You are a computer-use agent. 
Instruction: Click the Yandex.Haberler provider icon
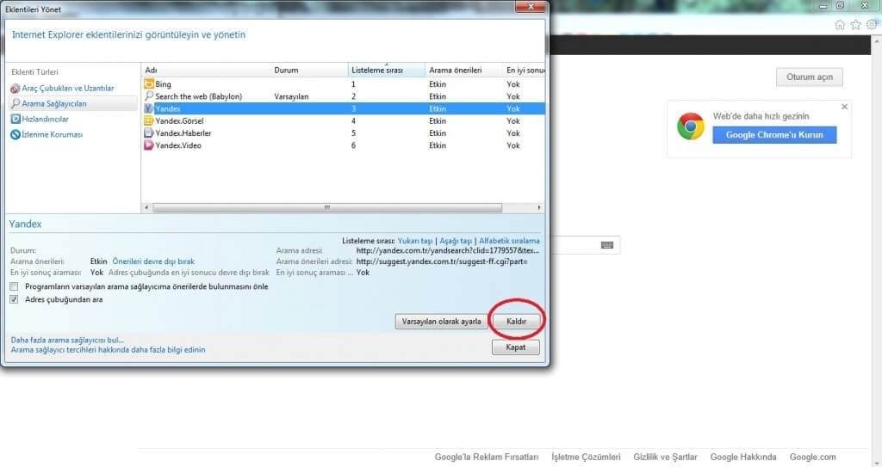click(x=148, y=132)
